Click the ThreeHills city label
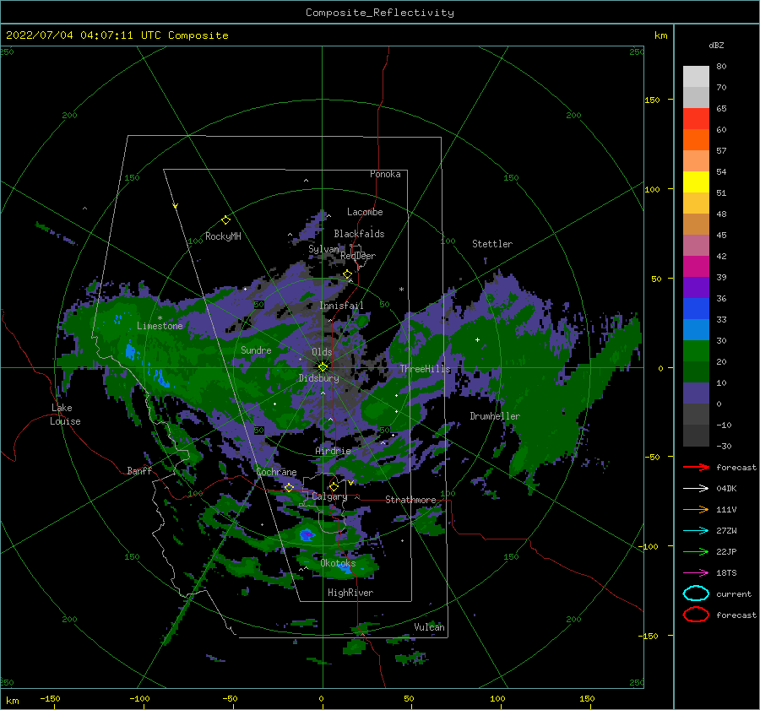The width and height of the screenshot is (760, 710). [x=425, y=369]
